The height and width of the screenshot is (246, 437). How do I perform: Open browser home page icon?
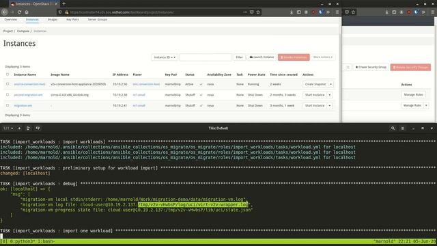[x=27, y=12]
